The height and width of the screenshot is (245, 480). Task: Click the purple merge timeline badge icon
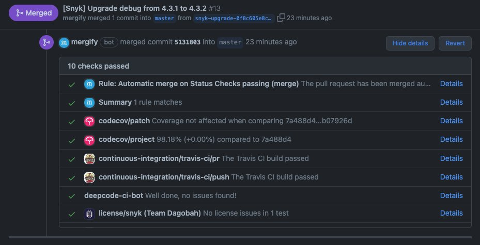point(47,42)
